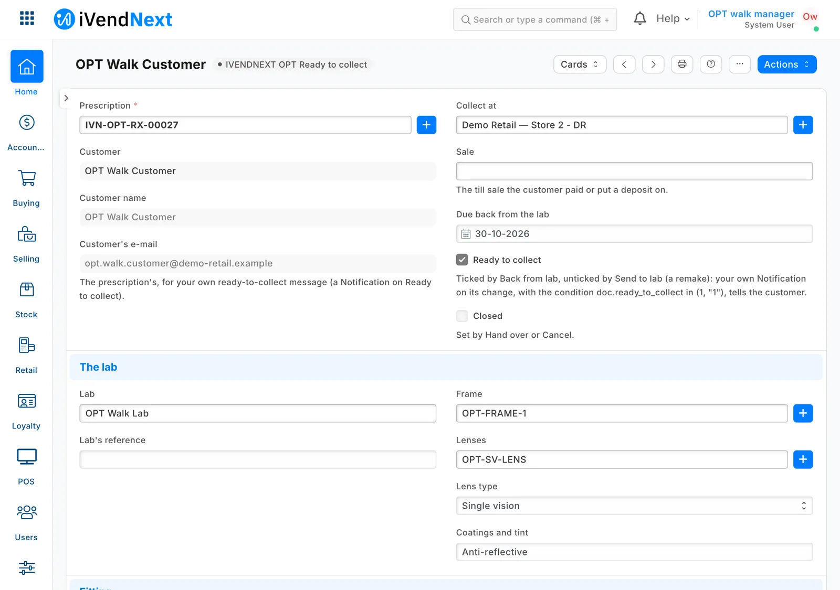
Task: Click the Coatings and tint field
Action: pyautogui.click(x=634, y=552)
